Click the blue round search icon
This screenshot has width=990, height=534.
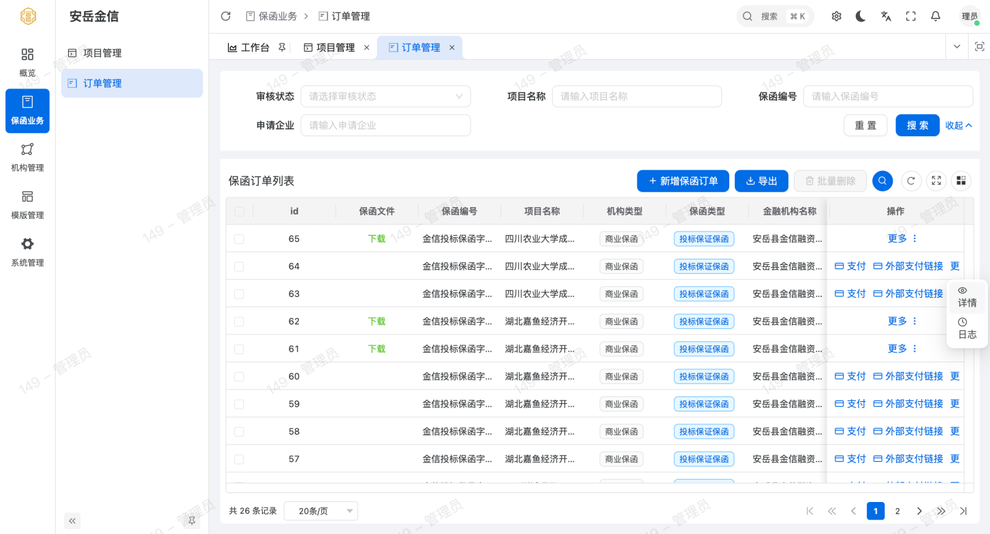882,180
